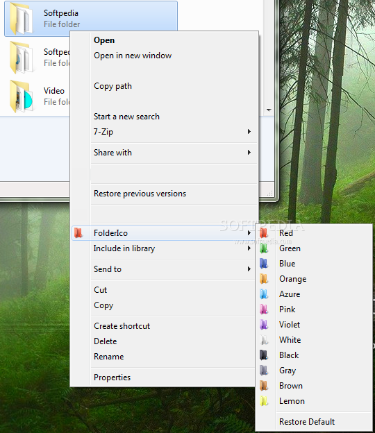Click the selected Softpedia folder name
Viewport: 375px width, 433px height.
point(61,13)
